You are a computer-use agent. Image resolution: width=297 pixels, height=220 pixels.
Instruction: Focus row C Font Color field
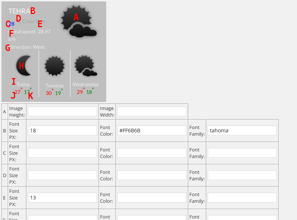click(152, 153)
